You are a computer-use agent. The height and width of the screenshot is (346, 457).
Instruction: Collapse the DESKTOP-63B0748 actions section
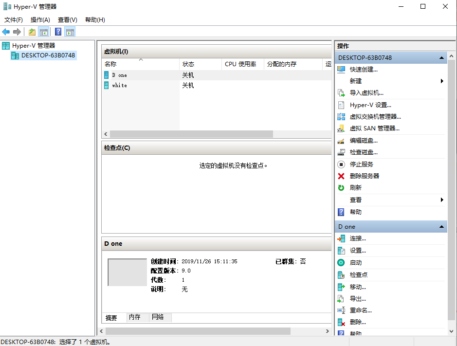point(441,58)
